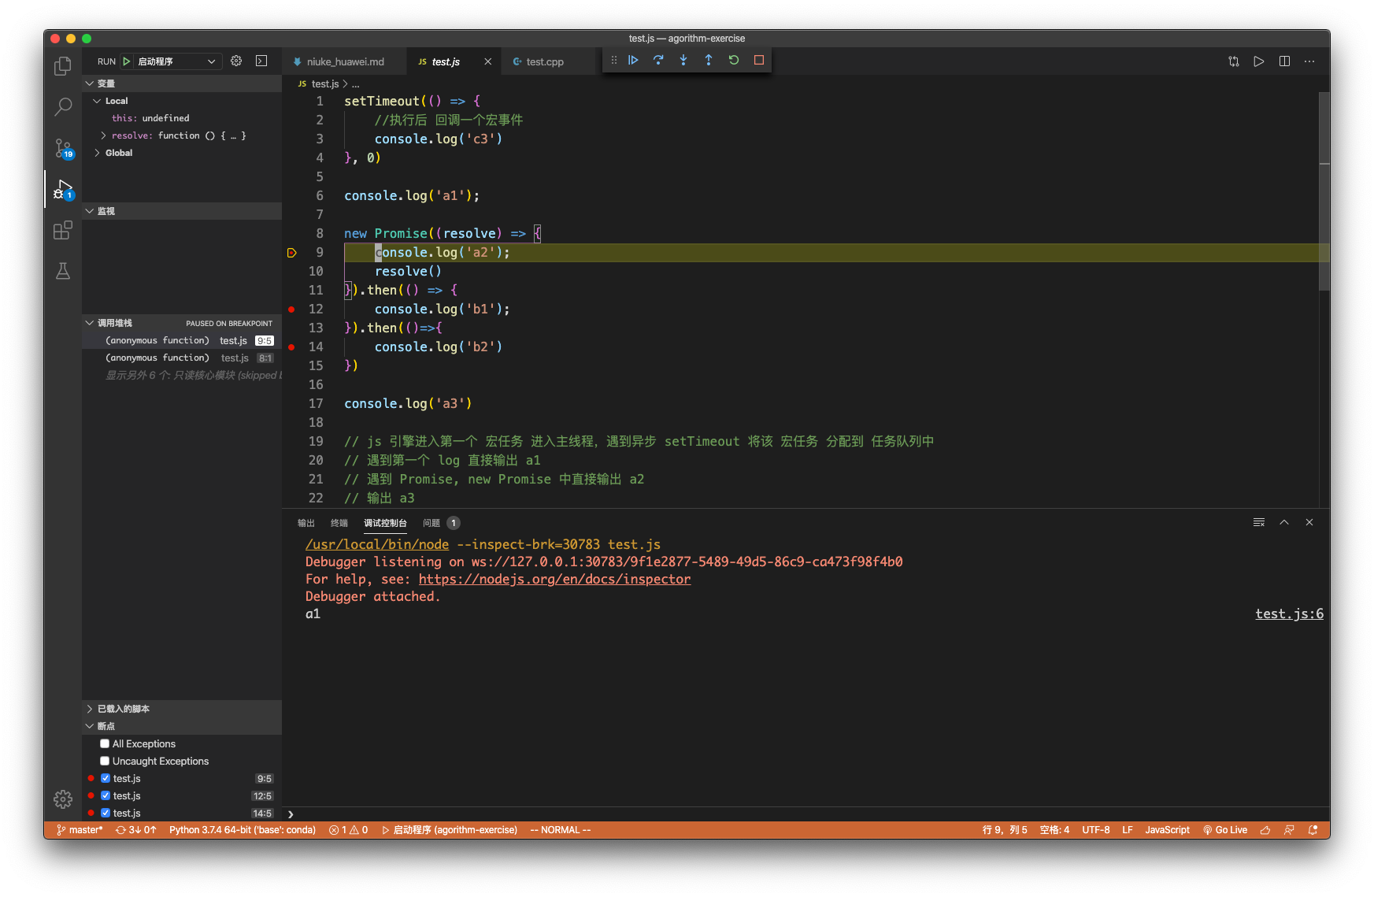Screen dimensions: 1374x897
Task: Open the editor More Actions ellipsis
Action: [x=1309, y=61]
